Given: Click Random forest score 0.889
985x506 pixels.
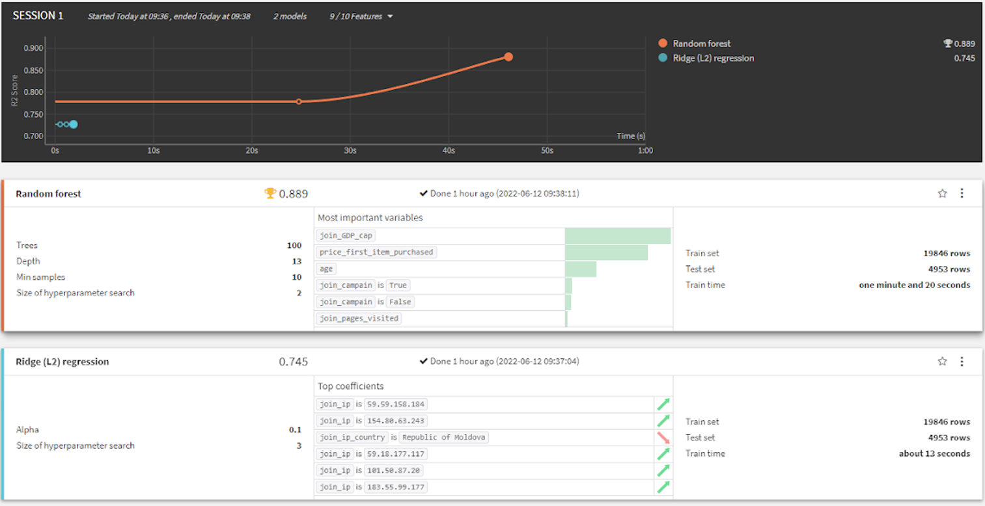Looking at the screenshot, I should tap(294, 194).
